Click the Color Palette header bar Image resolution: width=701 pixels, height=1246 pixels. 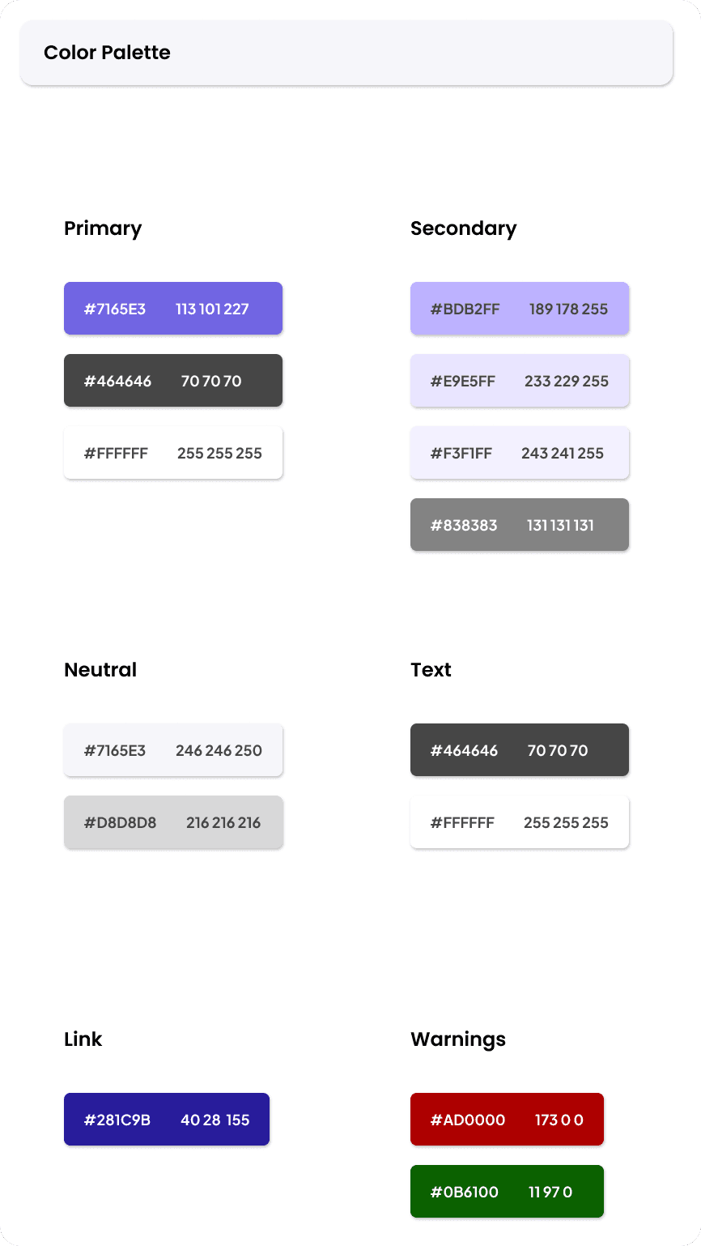346,53
